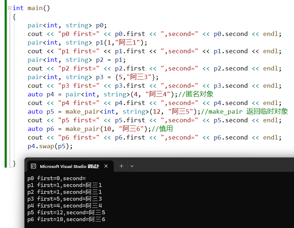Select the Microsoft Visual Studio console tab
294x228 pixels.
(71, 166)
